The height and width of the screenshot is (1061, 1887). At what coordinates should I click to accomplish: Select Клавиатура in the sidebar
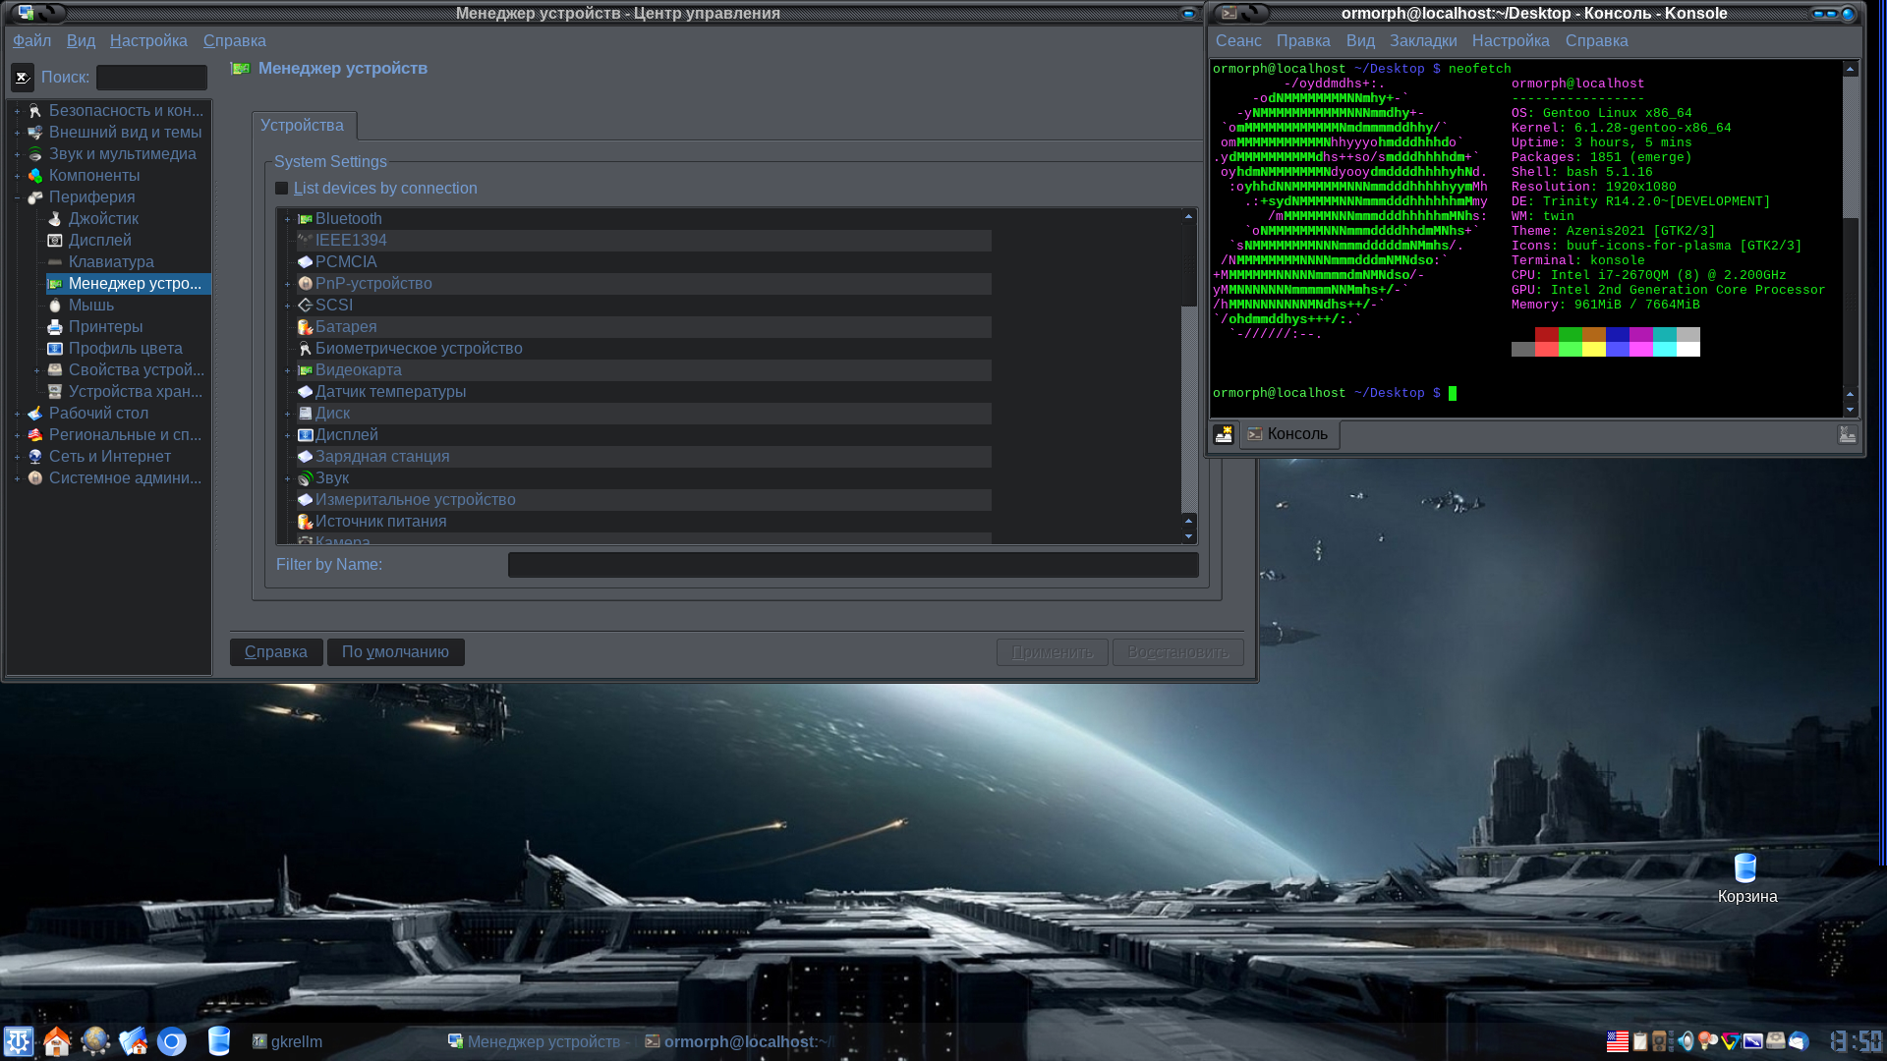[111, 261]
